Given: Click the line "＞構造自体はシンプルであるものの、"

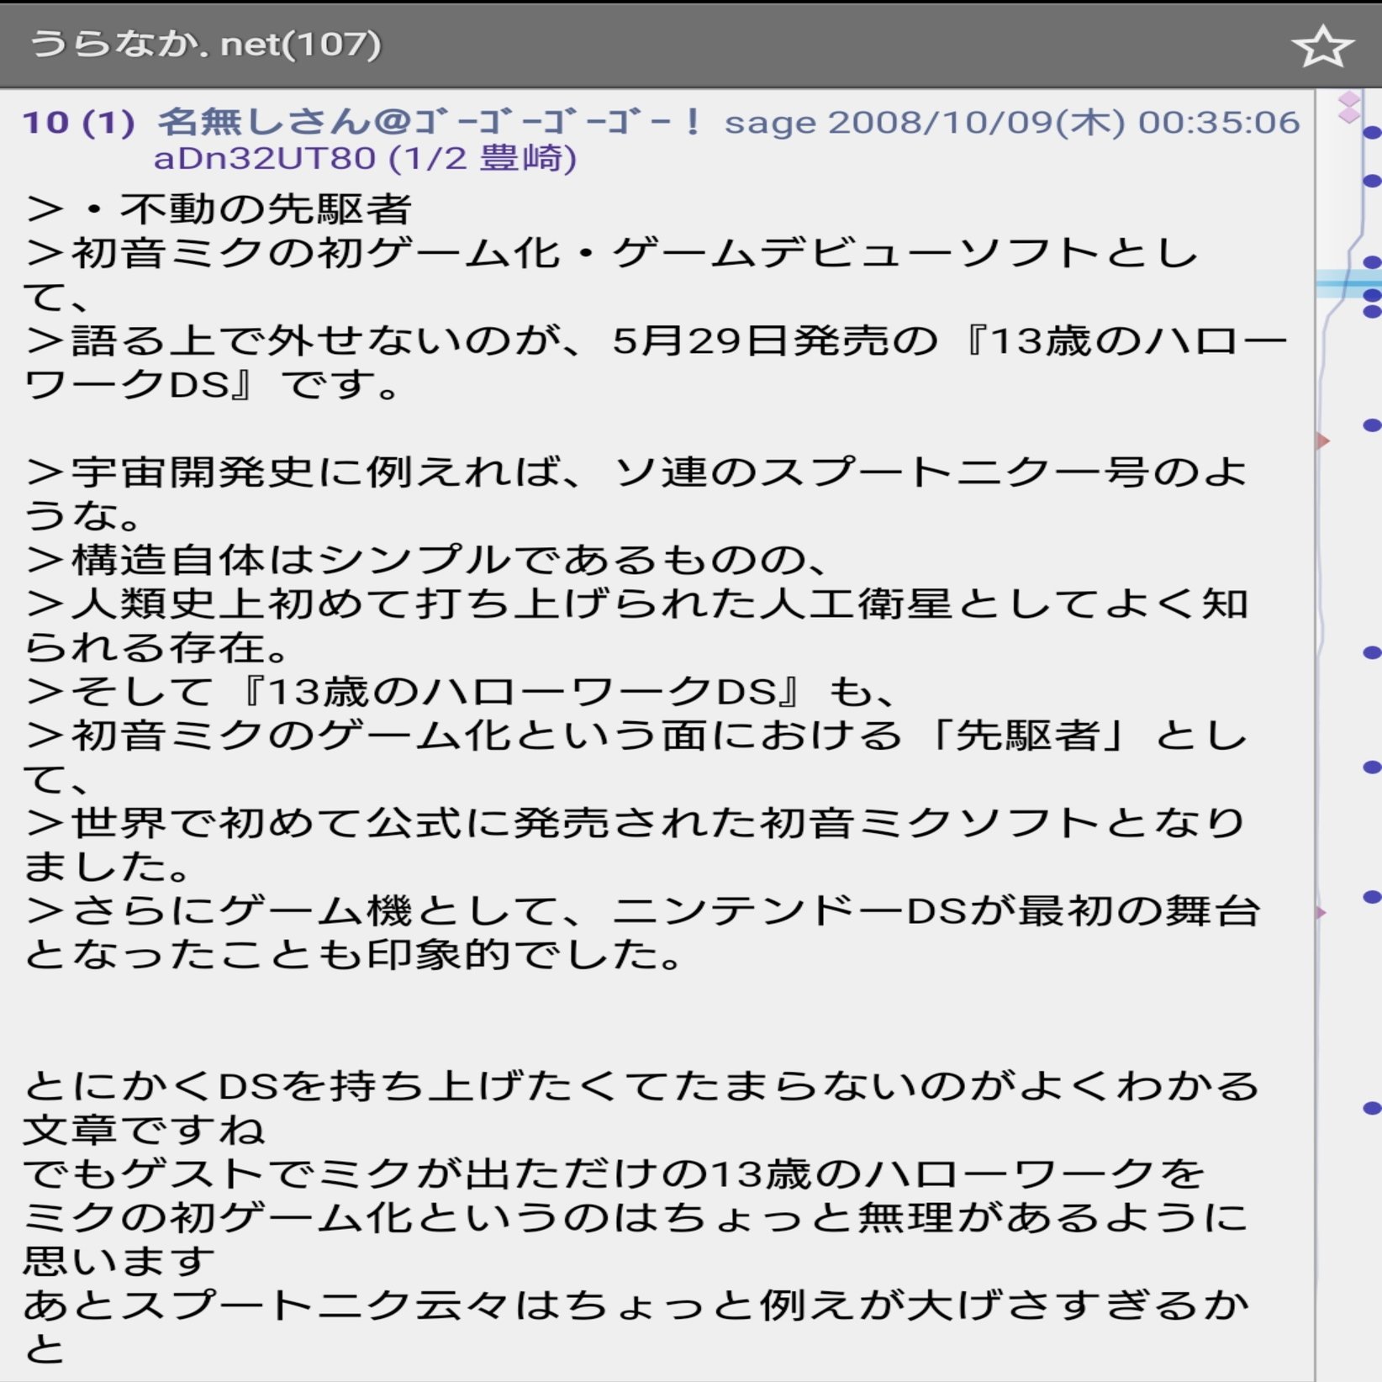Looking at the screenshot, I should point(427,559).
